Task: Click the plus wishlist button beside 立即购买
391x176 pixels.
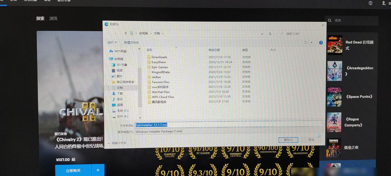Action: [x=98, y=170]
